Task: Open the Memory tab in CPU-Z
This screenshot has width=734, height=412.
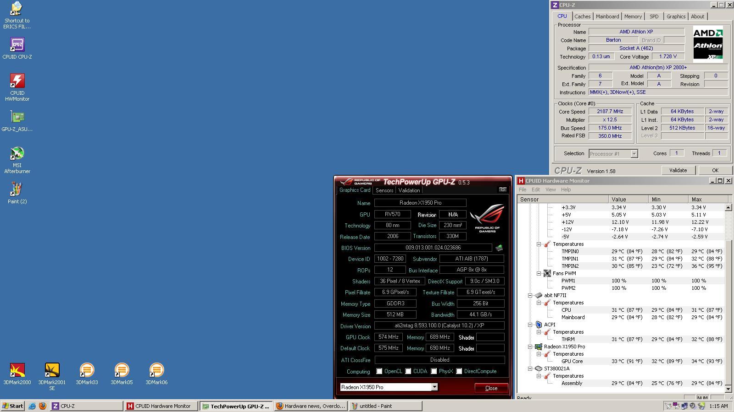Action: click(x=633, y=16)
